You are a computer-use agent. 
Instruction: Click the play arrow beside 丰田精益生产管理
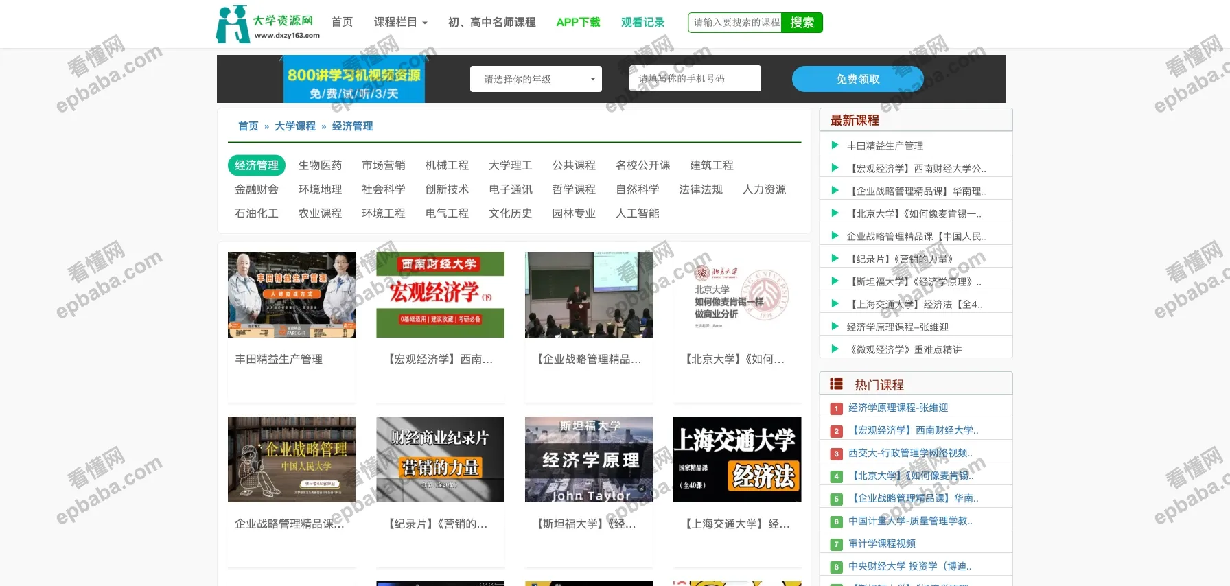(x=835, y=145)
